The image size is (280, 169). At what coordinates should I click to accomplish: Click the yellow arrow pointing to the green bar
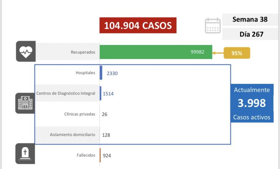pyautogui.click(x=218, y=53)
